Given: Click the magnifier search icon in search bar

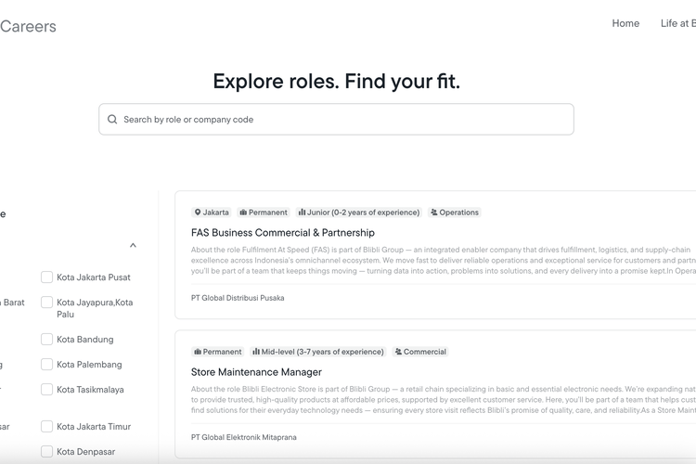Looking at the screenshot, I should coord(112,120).
